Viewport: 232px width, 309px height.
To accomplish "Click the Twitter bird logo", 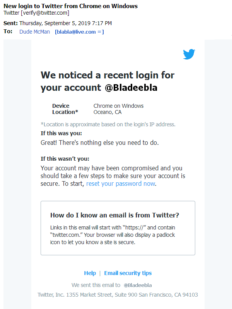I will tap(189, 54).
